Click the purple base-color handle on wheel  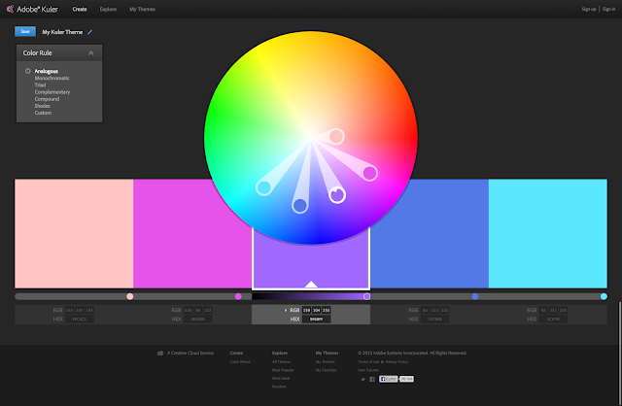point(337,195)
